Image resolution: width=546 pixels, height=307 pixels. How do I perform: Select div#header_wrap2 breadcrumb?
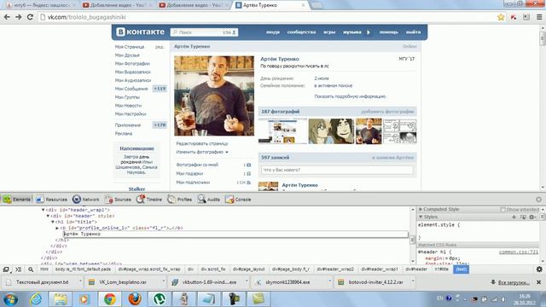[x=335, y=269]
